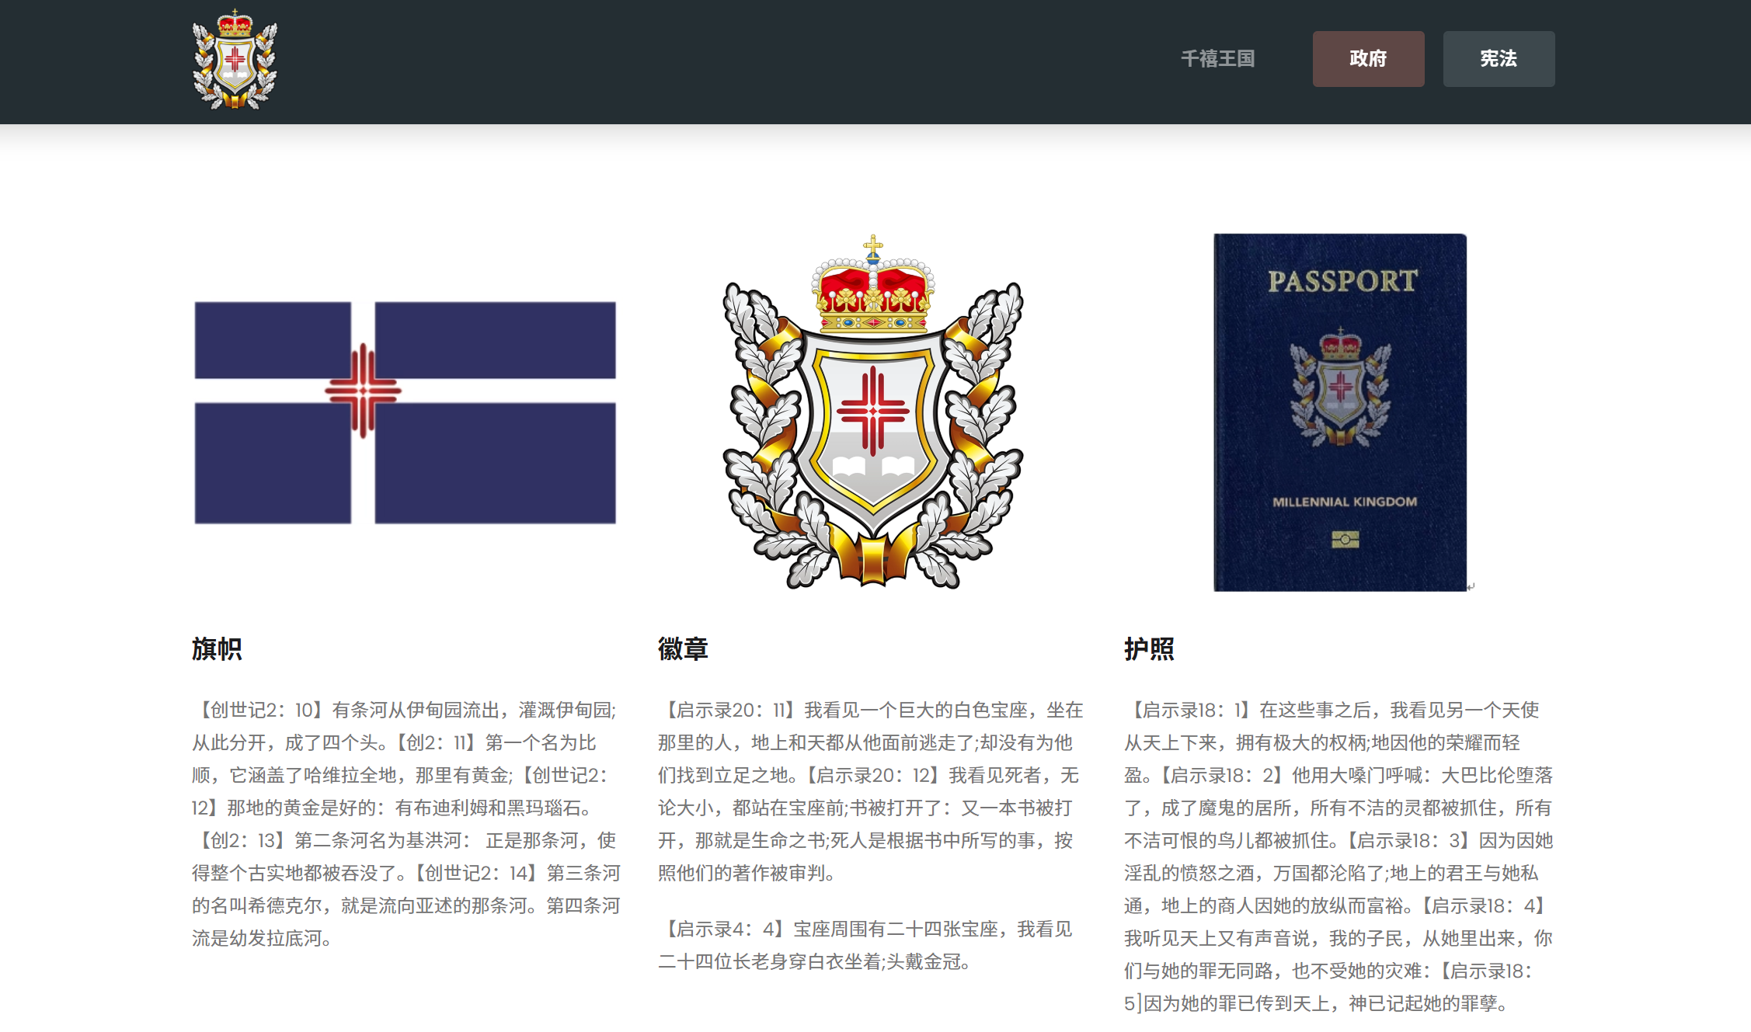Click the 徽章 heading
This screenshot has width=1751, height=1032.
click(683, 648)
